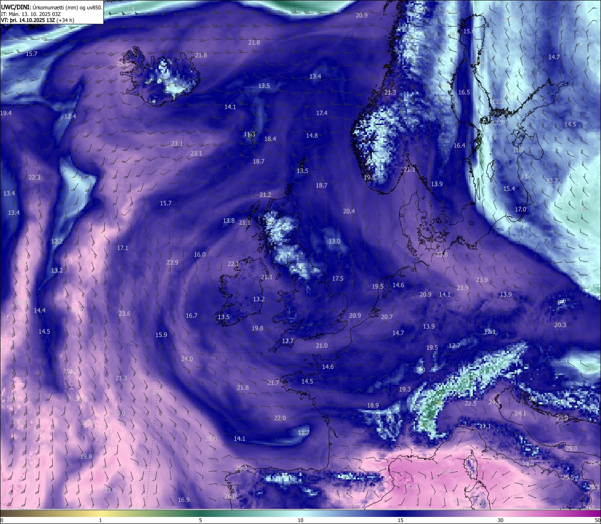
Task: Select the 5 tick on the color scale
Action: (200, 520)
